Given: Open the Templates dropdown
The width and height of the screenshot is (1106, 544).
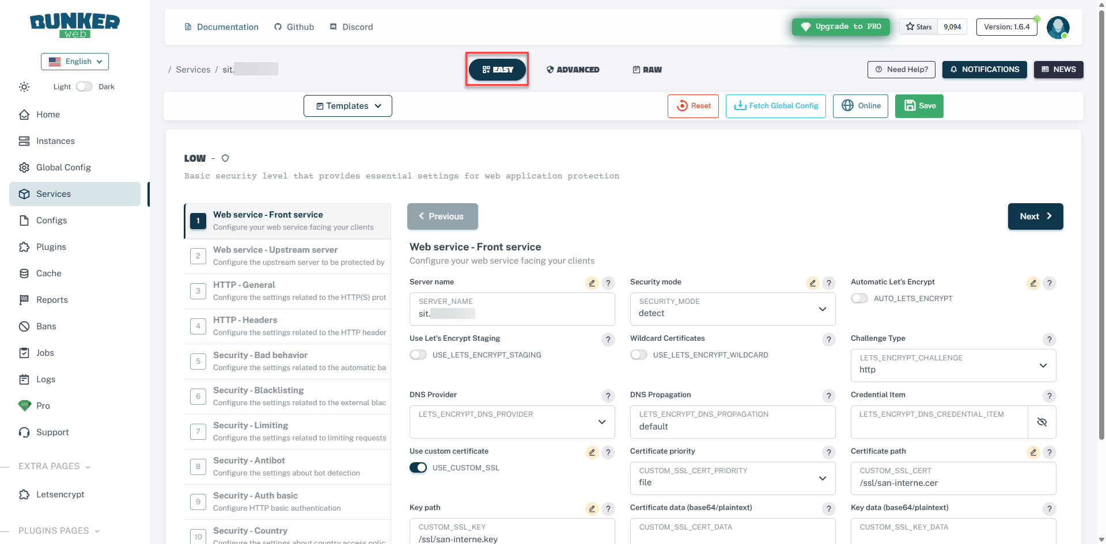Looking at the screenshot, I should click(x=348, y=106).
